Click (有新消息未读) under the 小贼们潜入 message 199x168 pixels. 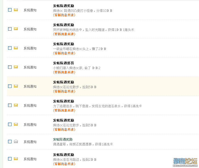click(x=64, y=72)
